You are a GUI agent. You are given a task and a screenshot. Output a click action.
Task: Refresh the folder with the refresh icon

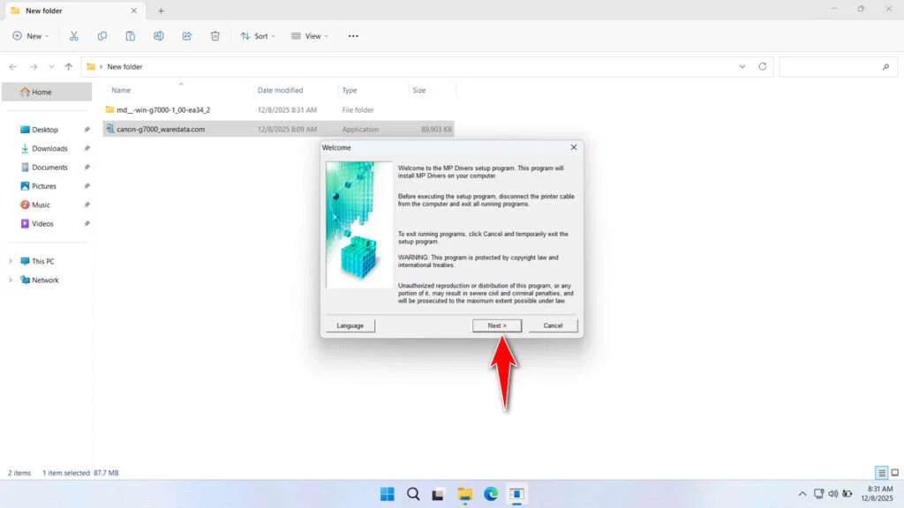[x=760, y=66]
